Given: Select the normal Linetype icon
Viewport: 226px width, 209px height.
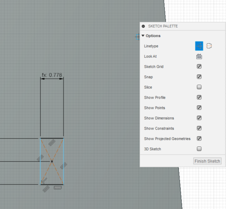Looking at the screenshot, I should [199, 46].
